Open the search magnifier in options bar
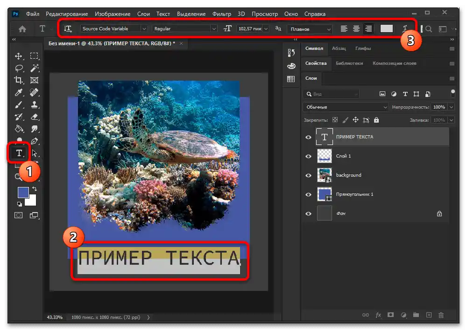 click(429, 29)
